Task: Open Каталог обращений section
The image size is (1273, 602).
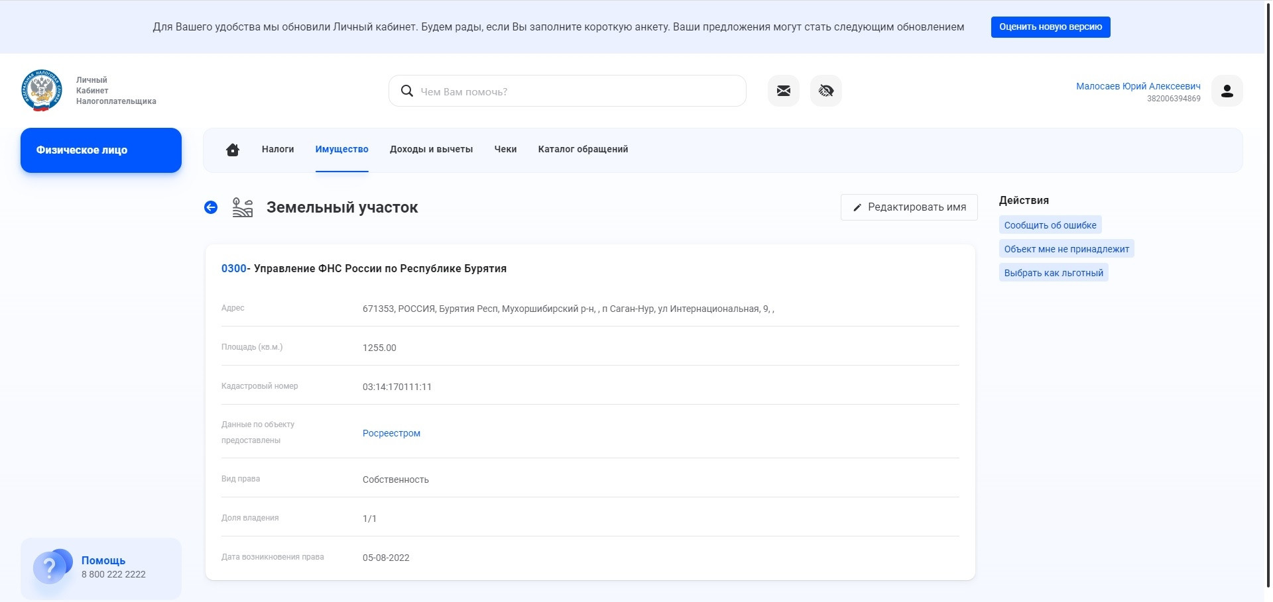Action: pos(583,150)
